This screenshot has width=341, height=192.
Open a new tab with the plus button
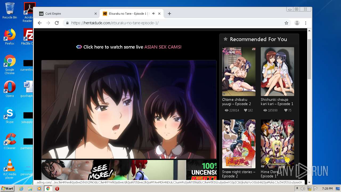169,14
